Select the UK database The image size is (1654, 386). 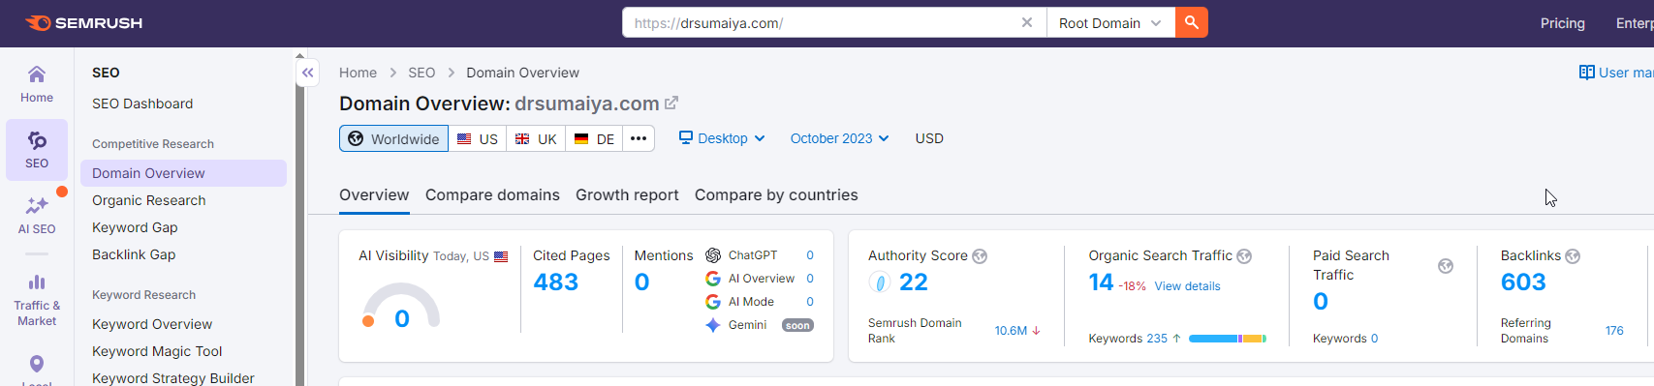(536, 138)
